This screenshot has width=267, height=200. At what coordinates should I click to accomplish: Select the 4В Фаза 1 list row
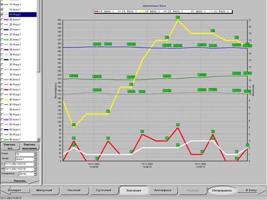click(19, 84)
